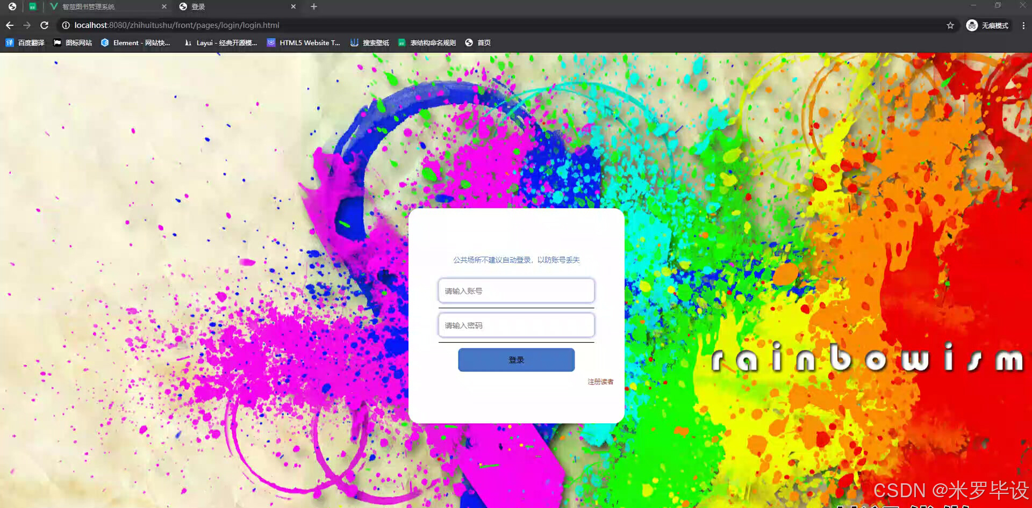Open browser three-dot menu

point(1023,25)
